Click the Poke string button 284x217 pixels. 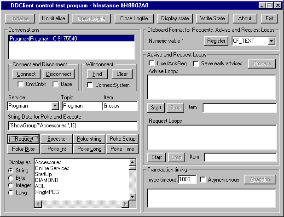[x=89, y=139]
